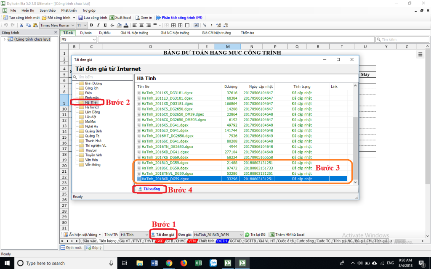
Task: Click Xem in print preview
Action: pyautogui.click(x=143, y=18)
